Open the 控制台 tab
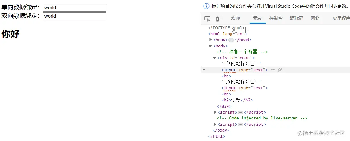Image resolution: width=350 pixels, height=141 pixels. coord(276,18)
